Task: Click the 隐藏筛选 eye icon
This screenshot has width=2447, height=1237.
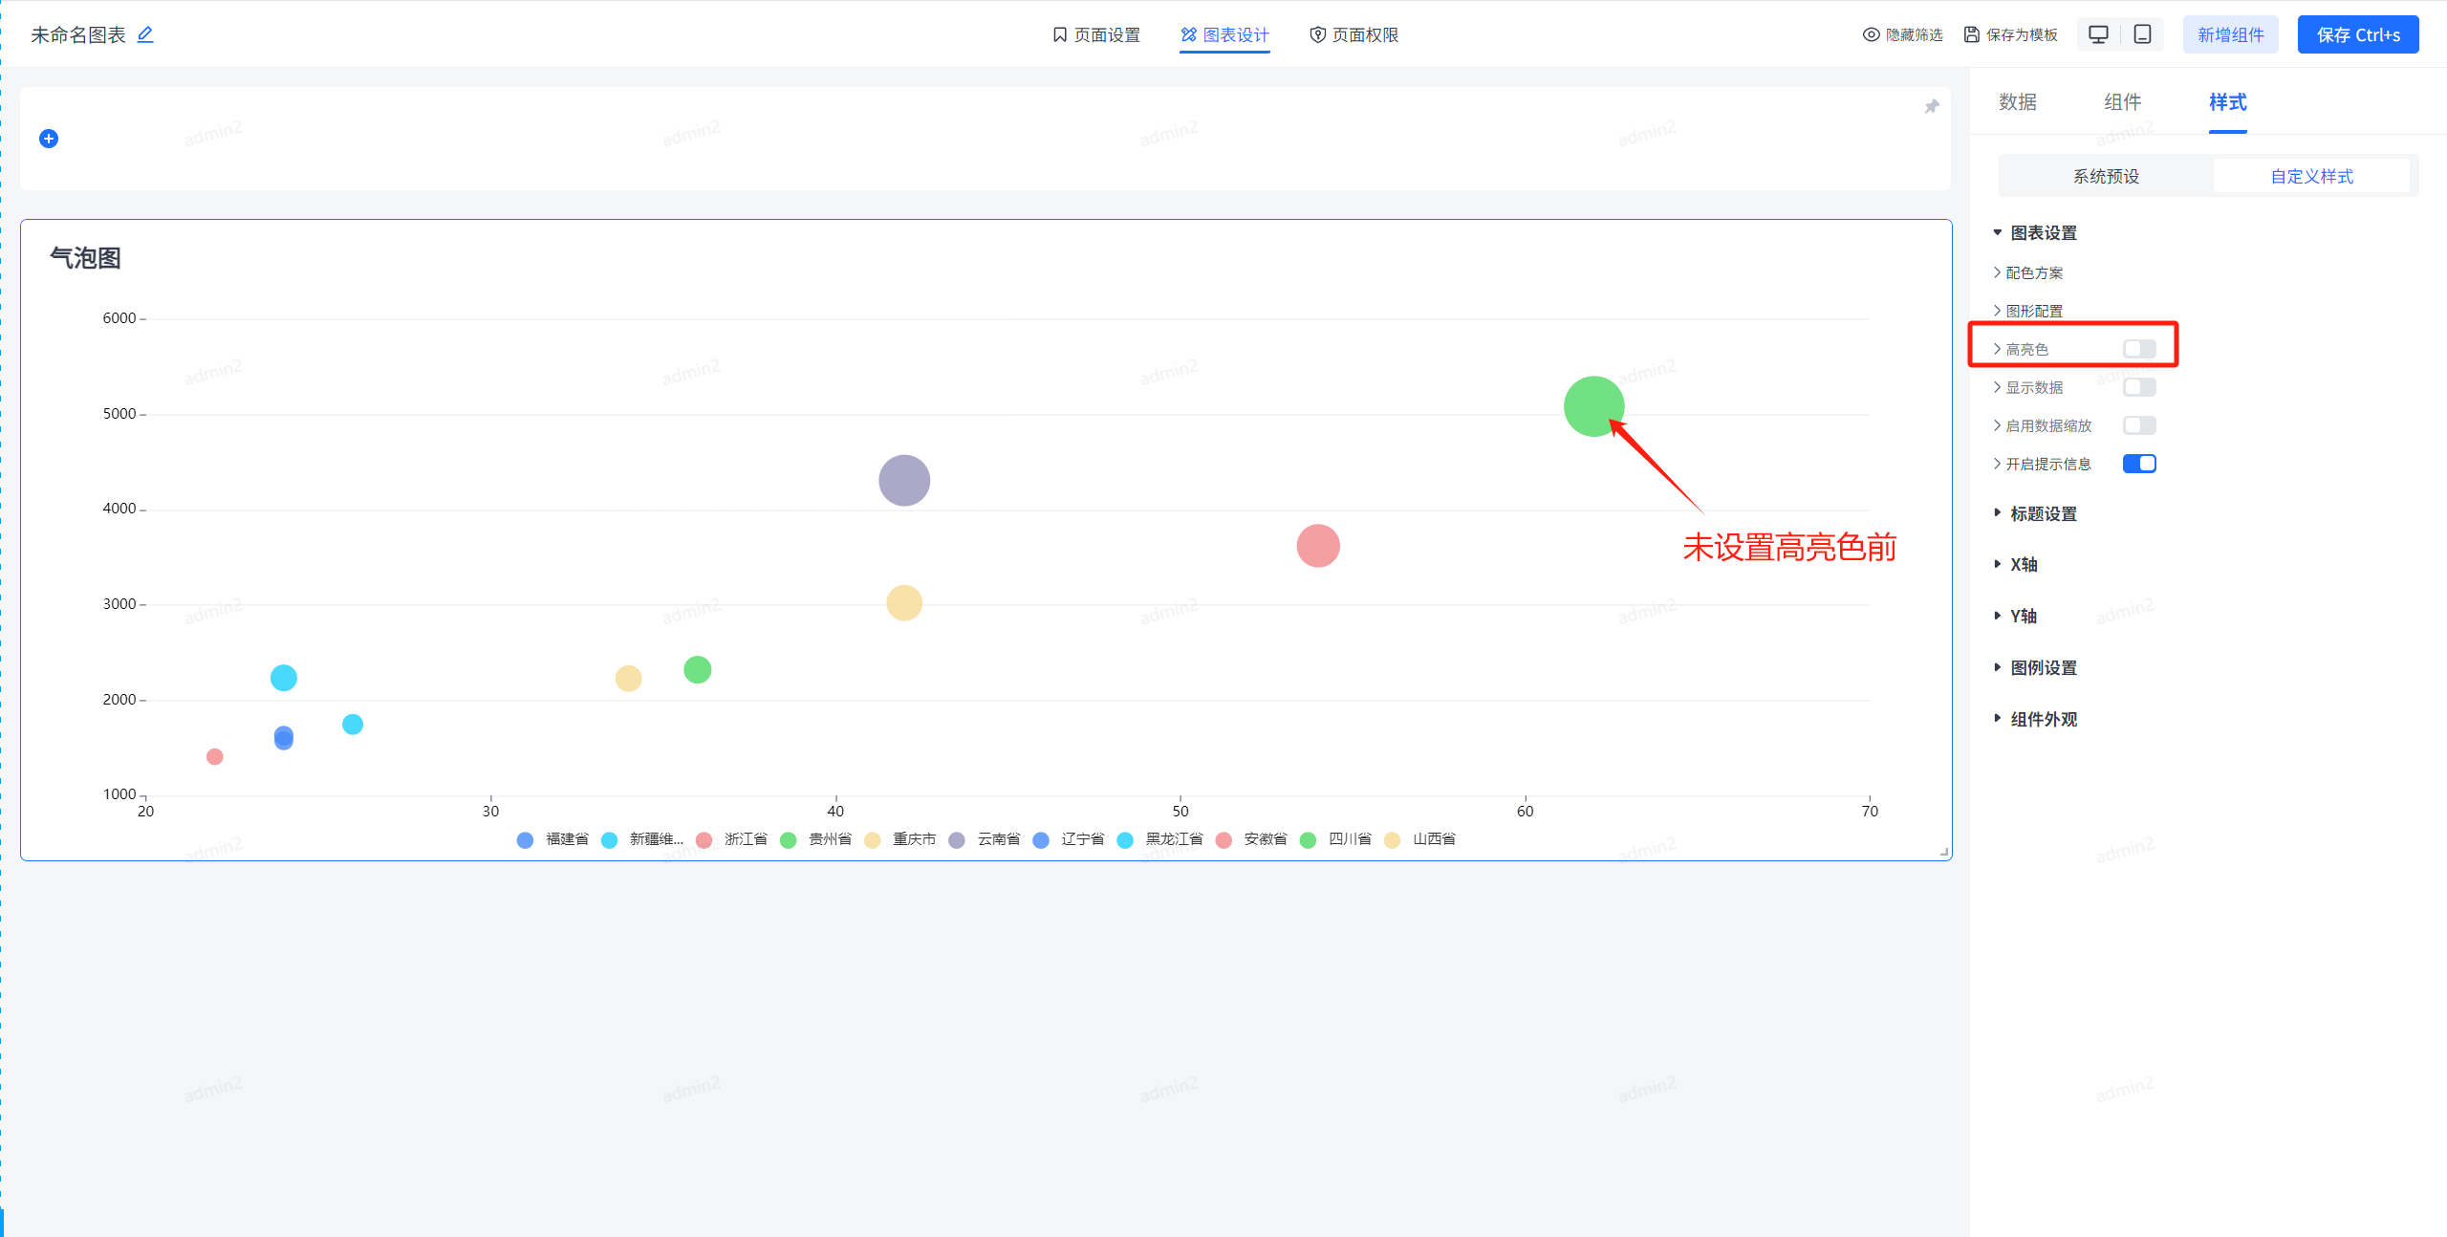Action: (1871, 34)
